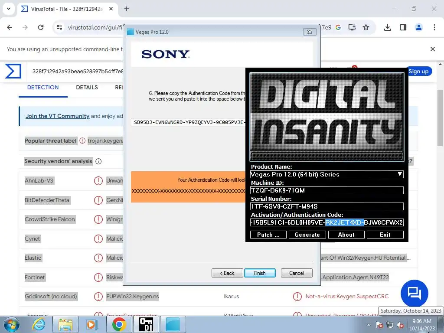Click the Serial Number field
The height and width of the screenshot is (333, 444).
(x=327, y=206)
